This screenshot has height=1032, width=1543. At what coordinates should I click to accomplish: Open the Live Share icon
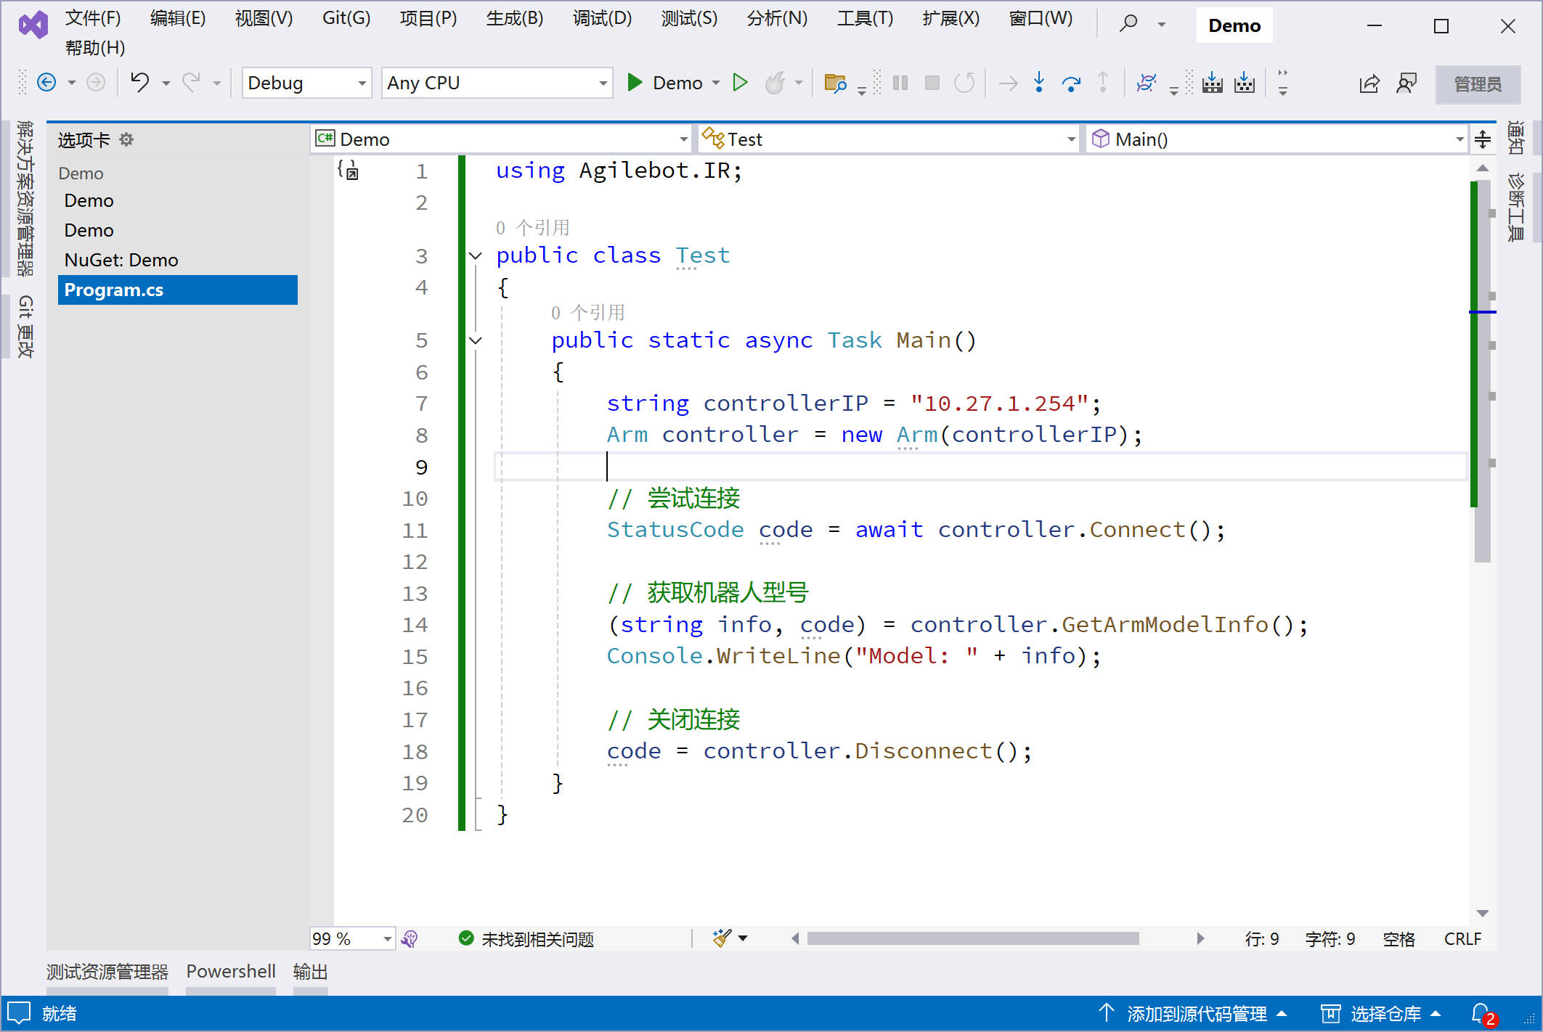pyautogui.click(x=1369, y=83)
